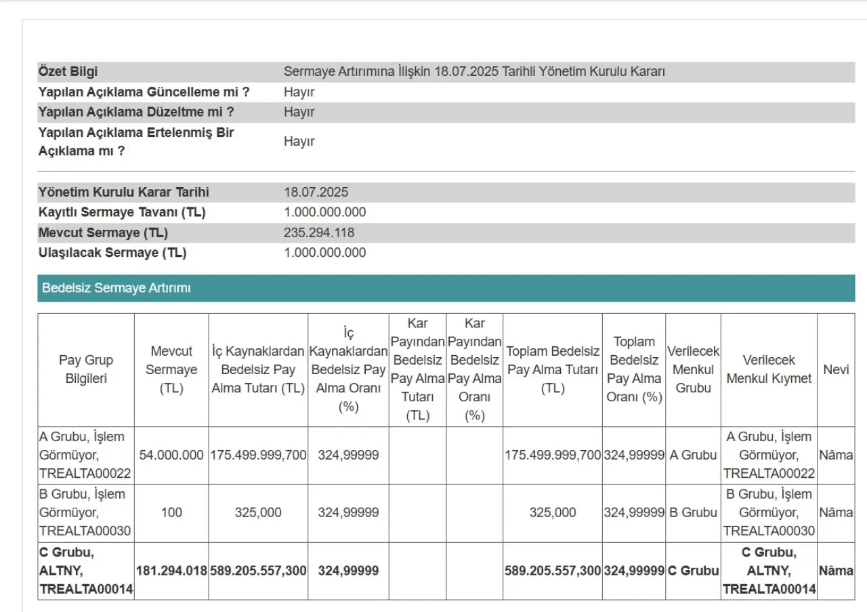Click the Yapılan Açıklama Düzeltme mi ? label
Image resolution: width=867 pixels, height=612 pixels.
point(136,112)
